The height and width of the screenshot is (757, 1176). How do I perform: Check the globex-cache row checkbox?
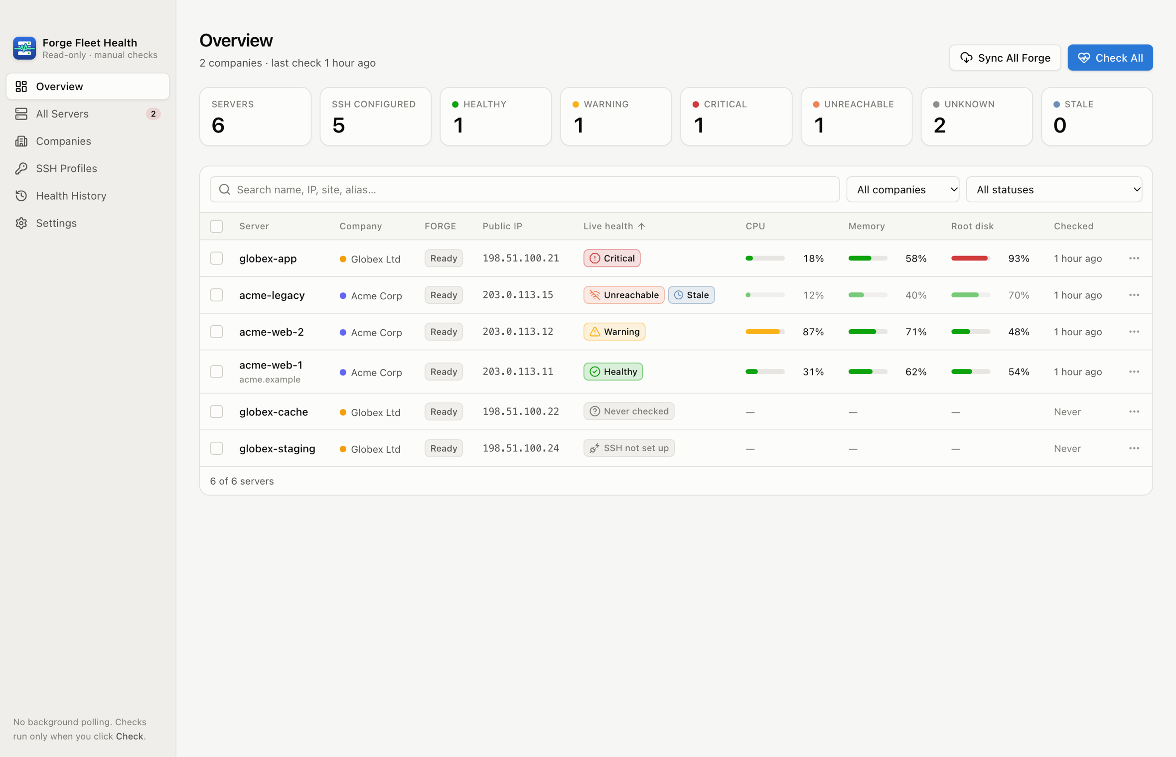(216, 412)
